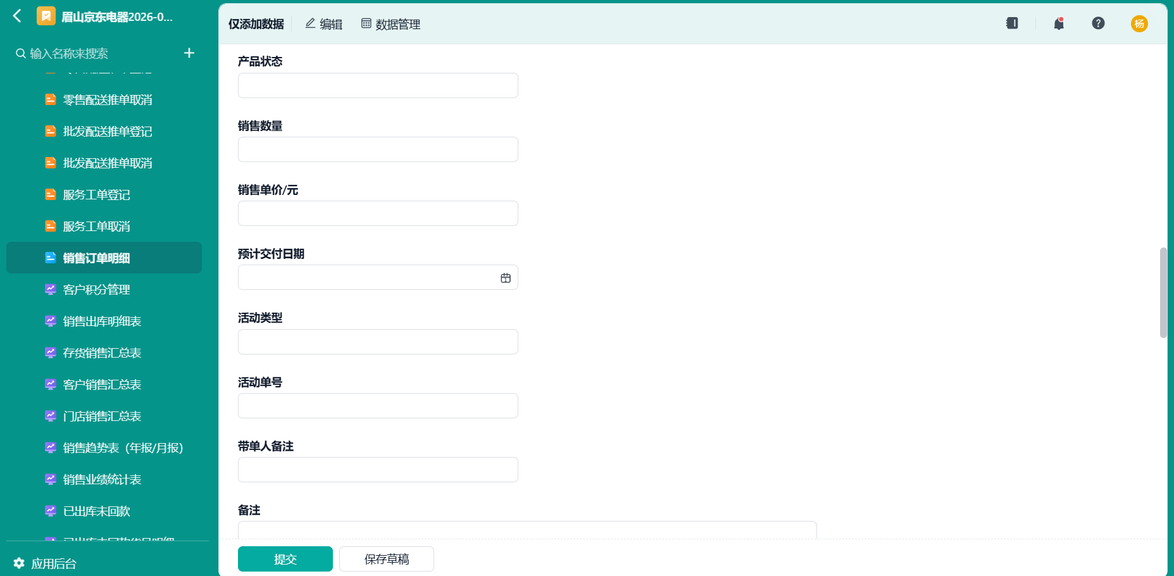Click the 提交 button
This screenshot has height=576, width=1174.
click(x=285, y=559)
